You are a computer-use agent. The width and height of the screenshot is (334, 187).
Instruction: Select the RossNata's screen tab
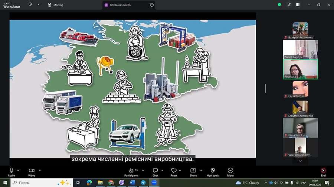tap(125, 5)
